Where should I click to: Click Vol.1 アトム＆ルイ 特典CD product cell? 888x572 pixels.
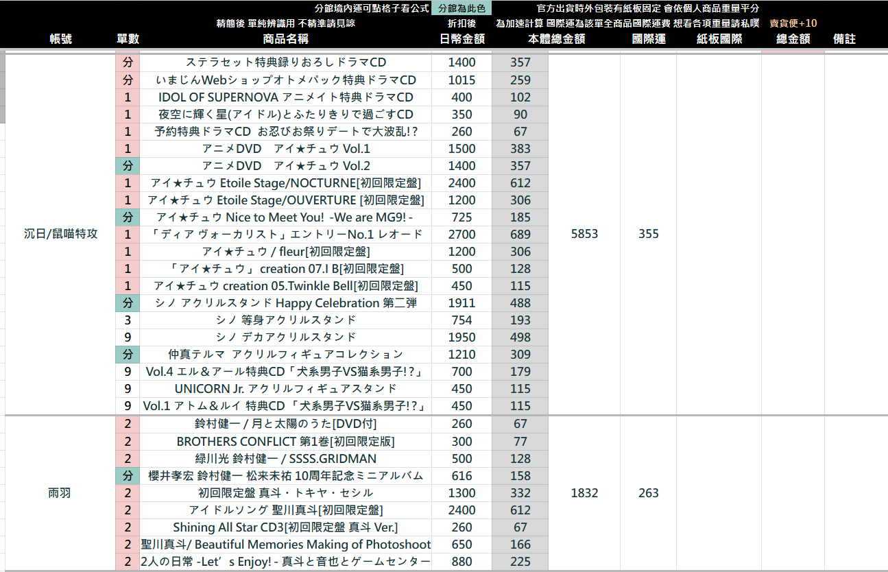tap(285, 406)
